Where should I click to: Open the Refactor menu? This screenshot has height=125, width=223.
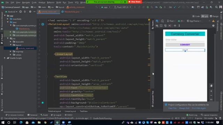pos(51,2)
